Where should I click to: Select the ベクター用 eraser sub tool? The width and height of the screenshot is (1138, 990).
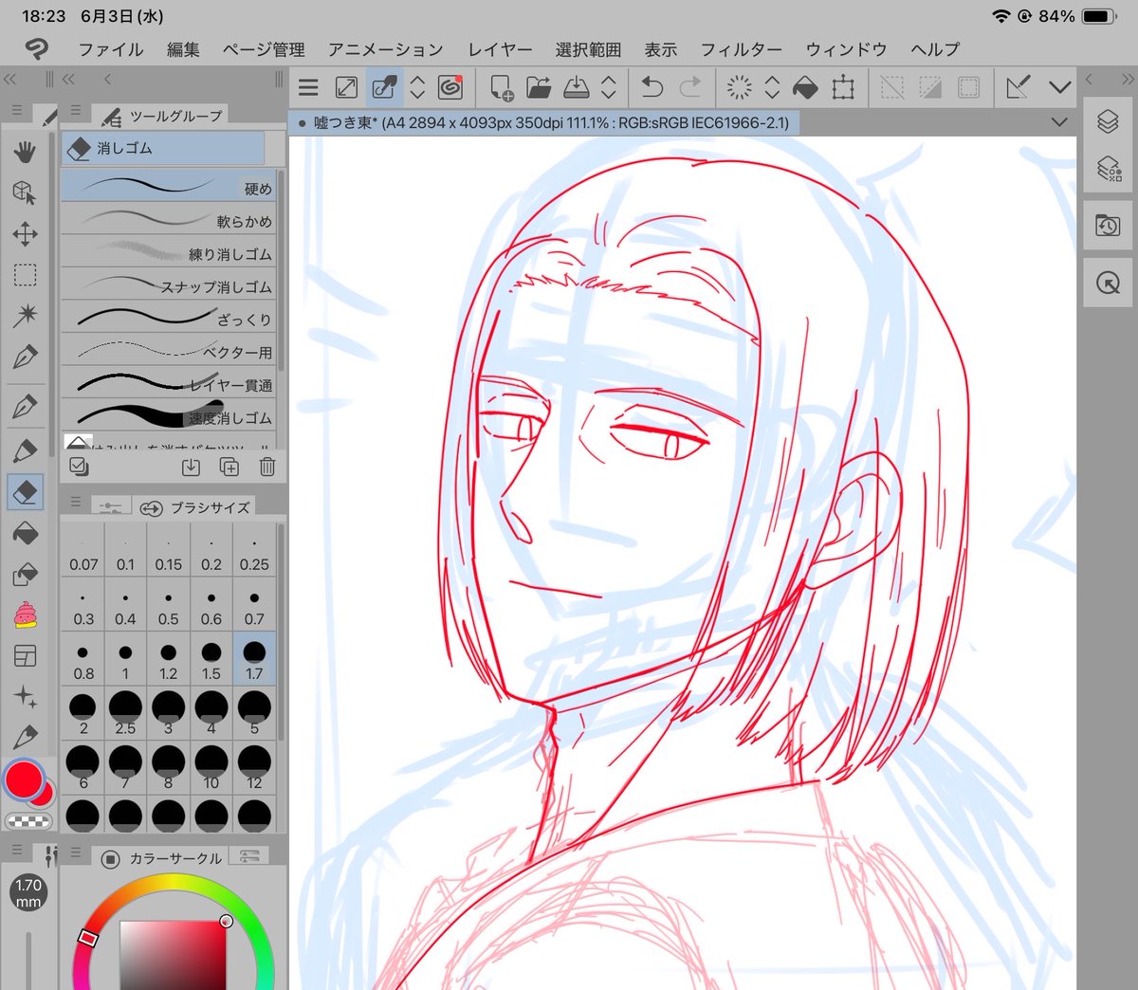pyautogui.click(x=169, y=351)
